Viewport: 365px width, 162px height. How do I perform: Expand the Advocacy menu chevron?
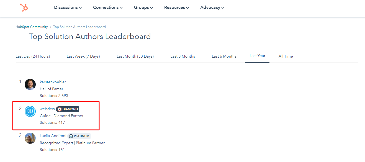pos(223,7)
